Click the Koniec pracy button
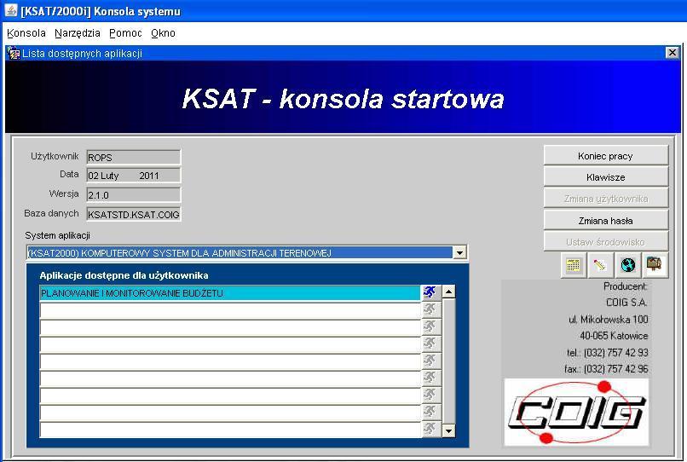687x462 pixels. pos(605,156)
